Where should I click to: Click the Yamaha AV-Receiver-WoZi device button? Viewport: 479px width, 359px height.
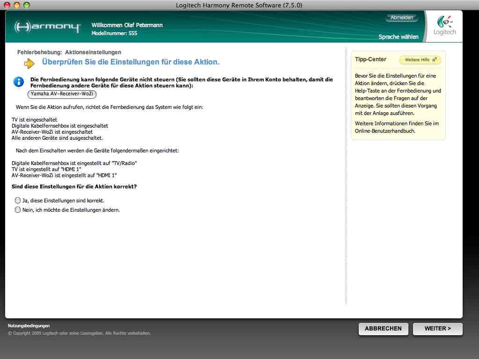(x=62, y=94)
